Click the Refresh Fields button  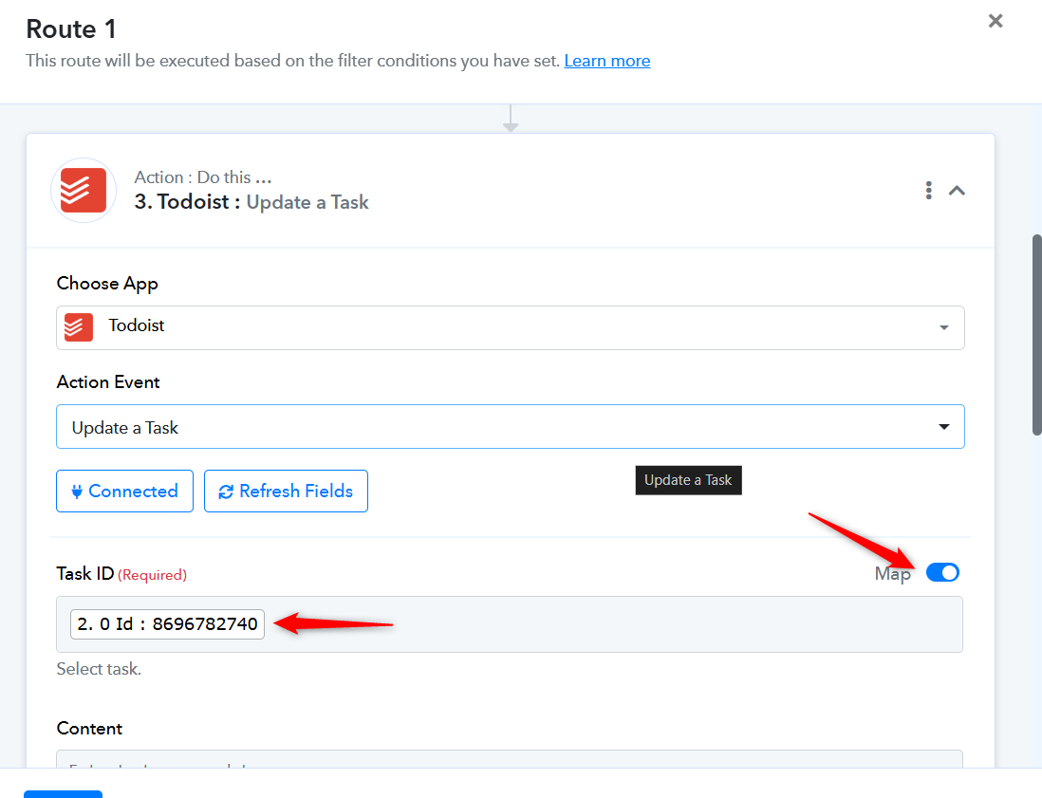(286, 491)
